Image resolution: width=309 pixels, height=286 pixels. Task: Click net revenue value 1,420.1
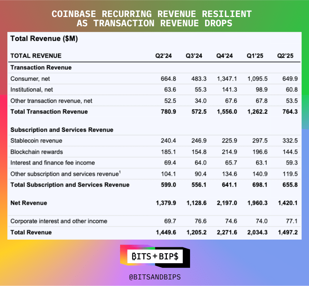(288, 203)
